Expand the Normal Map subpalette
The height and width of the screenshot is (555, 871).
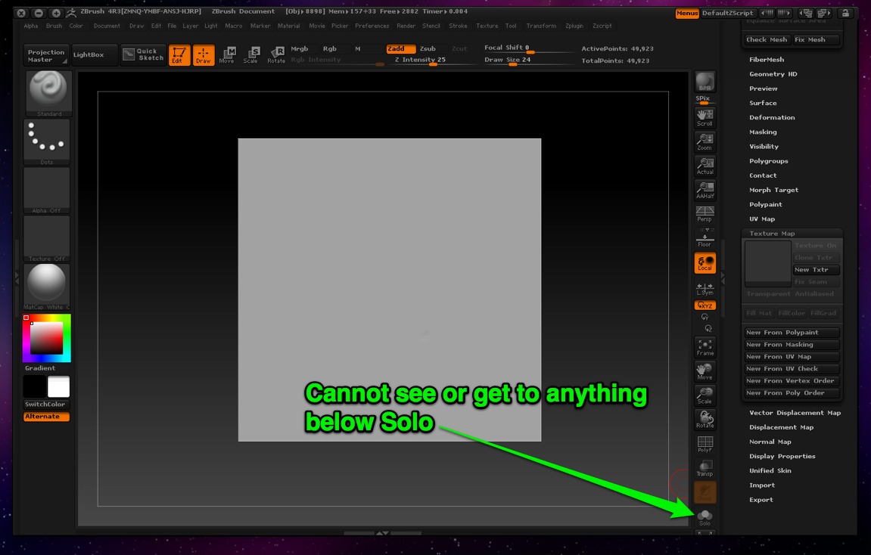(x=770, y=442)
